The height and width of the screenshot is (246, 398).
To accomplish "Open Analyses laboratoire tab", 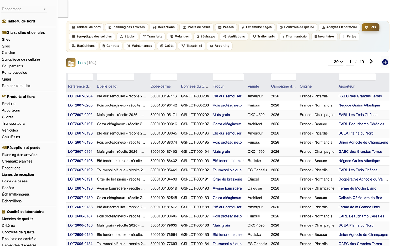I will pos(339,27).
